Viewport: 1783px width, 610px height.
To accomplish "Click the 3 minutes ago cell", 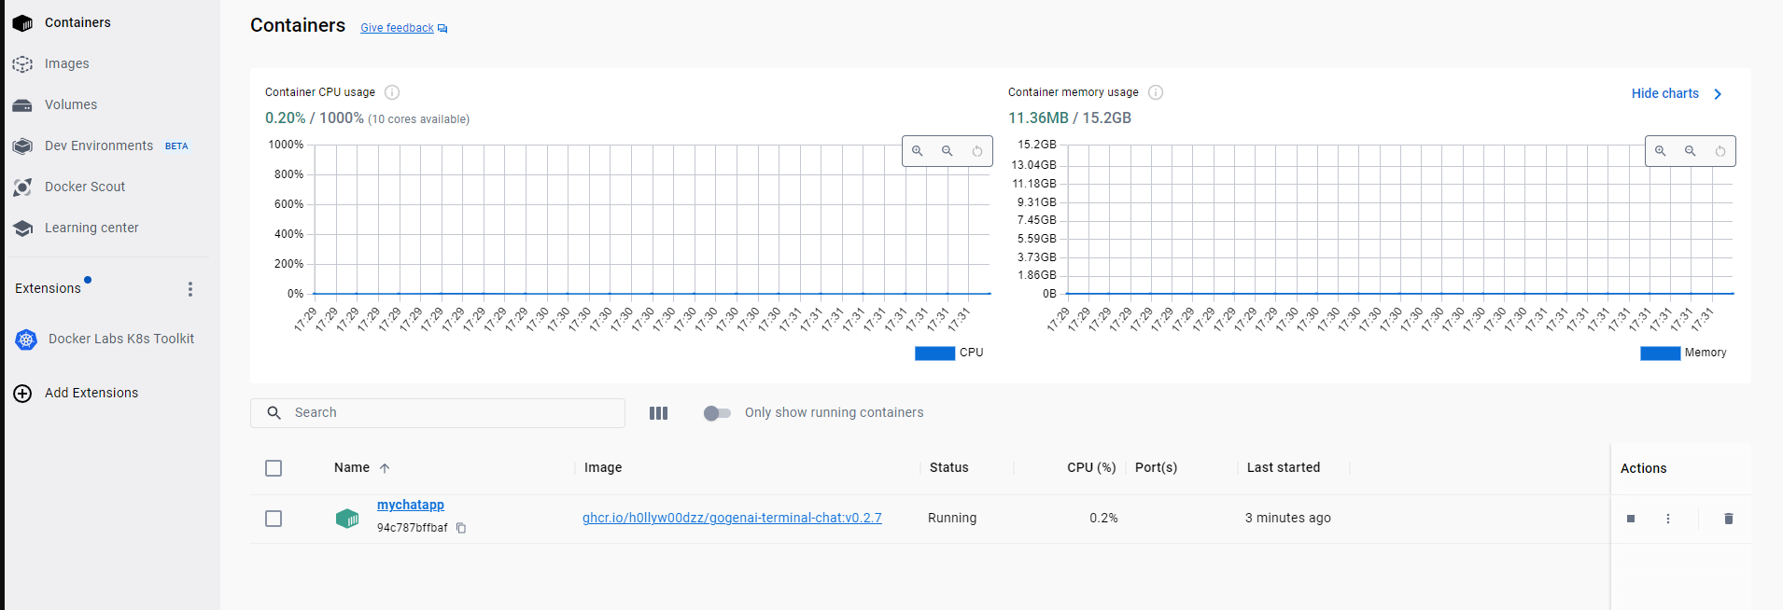I will (x=1288, y=518).
